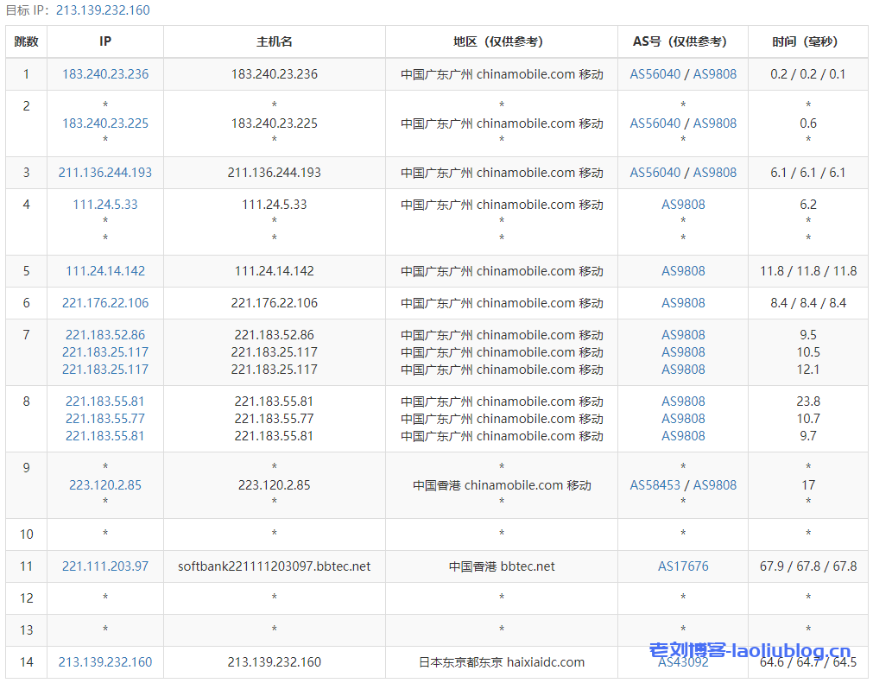Click the 主机名 column header

[x=275, y=41]
